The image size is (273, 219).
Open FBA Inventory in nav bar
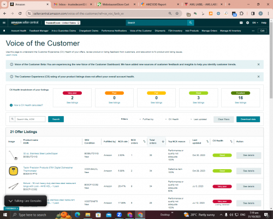pyautogui.click(x=175, y=31)
